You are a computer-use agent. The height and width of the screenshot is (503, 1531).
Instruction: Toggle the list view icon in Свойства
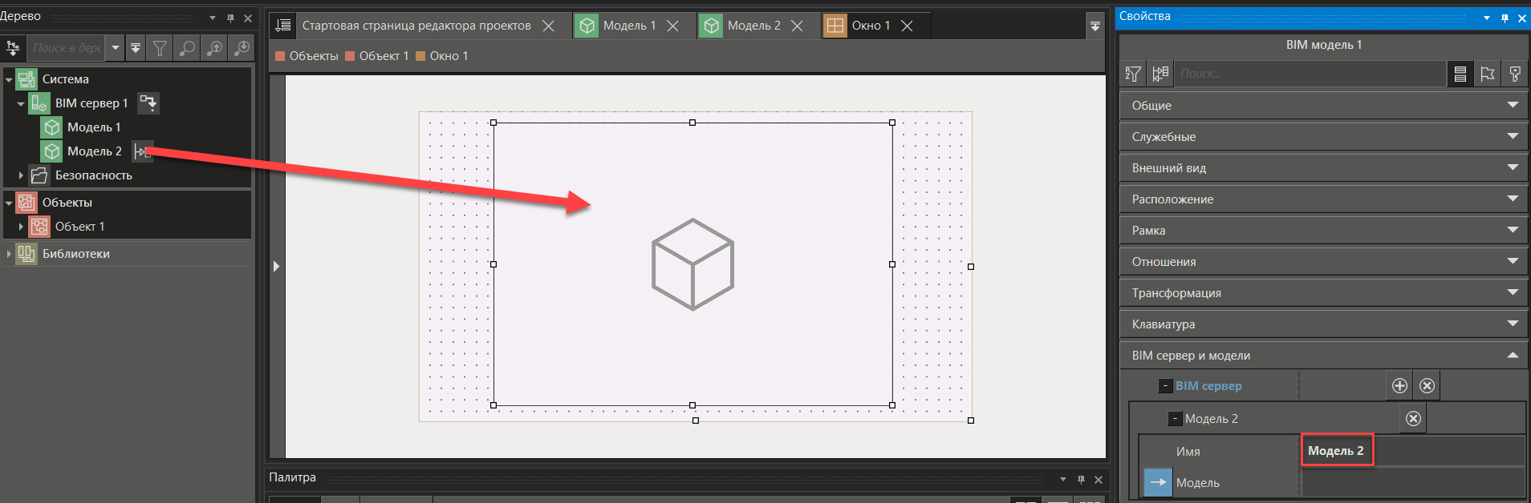pyautogui.click(x=1460, y=74)
